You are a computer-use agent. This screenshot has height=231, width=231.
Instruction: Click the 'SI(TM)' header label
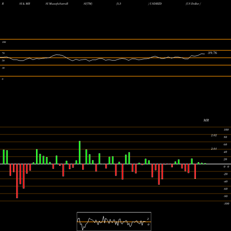[x=88, y=4]
